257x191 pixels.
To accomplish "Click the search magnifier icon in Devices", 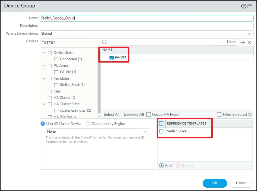I will pos(105,42).
